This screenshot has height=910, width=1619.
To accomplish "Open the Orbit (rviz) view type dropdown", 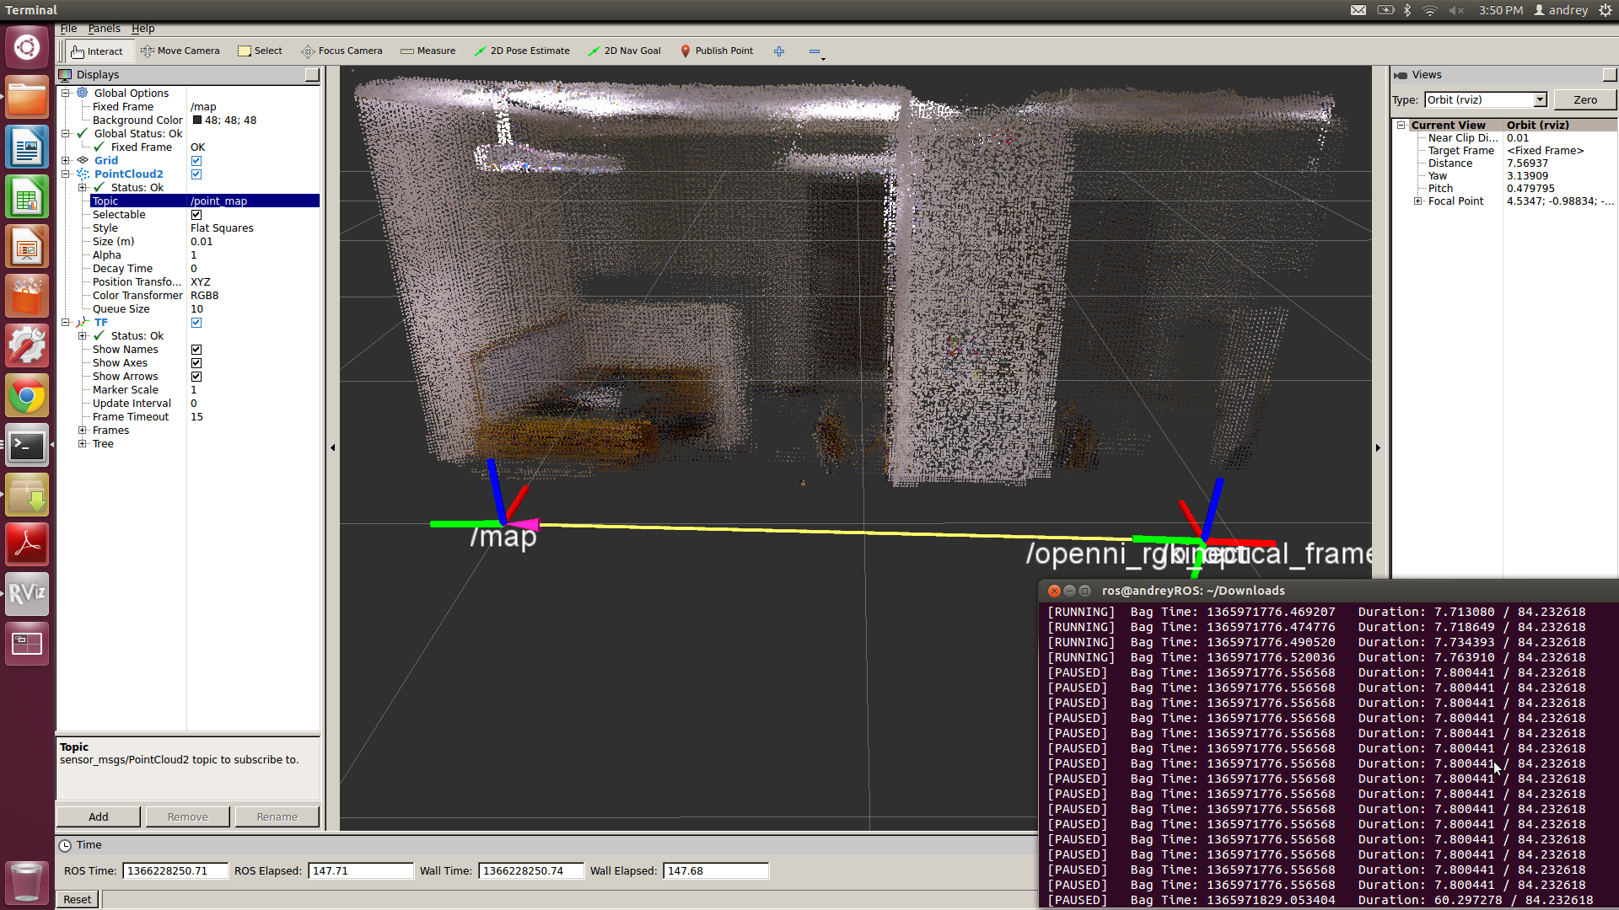I will pos(1540,99).
